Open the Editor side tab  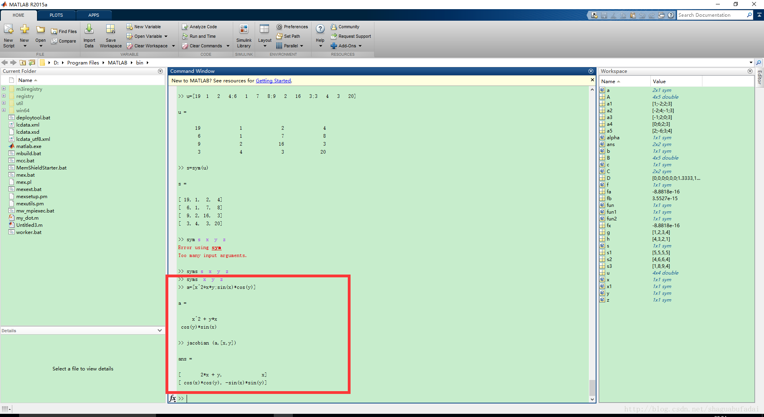[x=760, y=78]
